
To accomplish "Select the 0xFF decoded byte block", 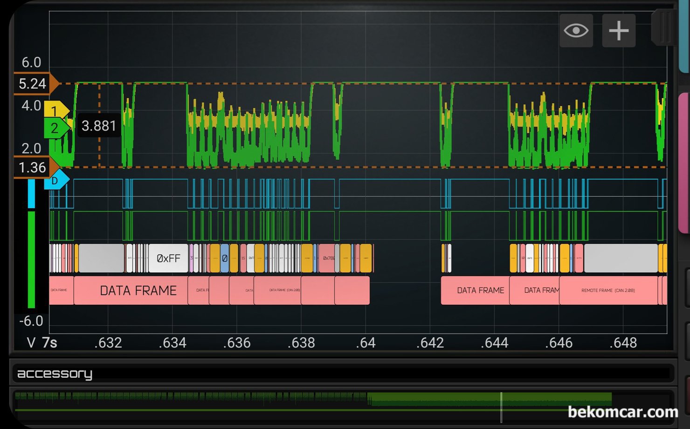I will (x=168, y=258).
